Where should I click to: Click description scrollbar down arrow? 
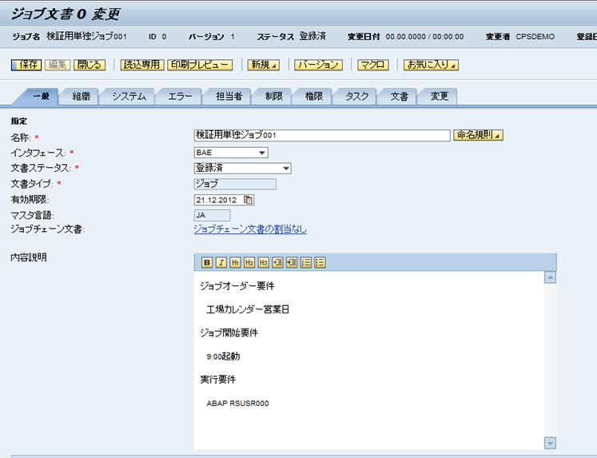tap(550, 442)
